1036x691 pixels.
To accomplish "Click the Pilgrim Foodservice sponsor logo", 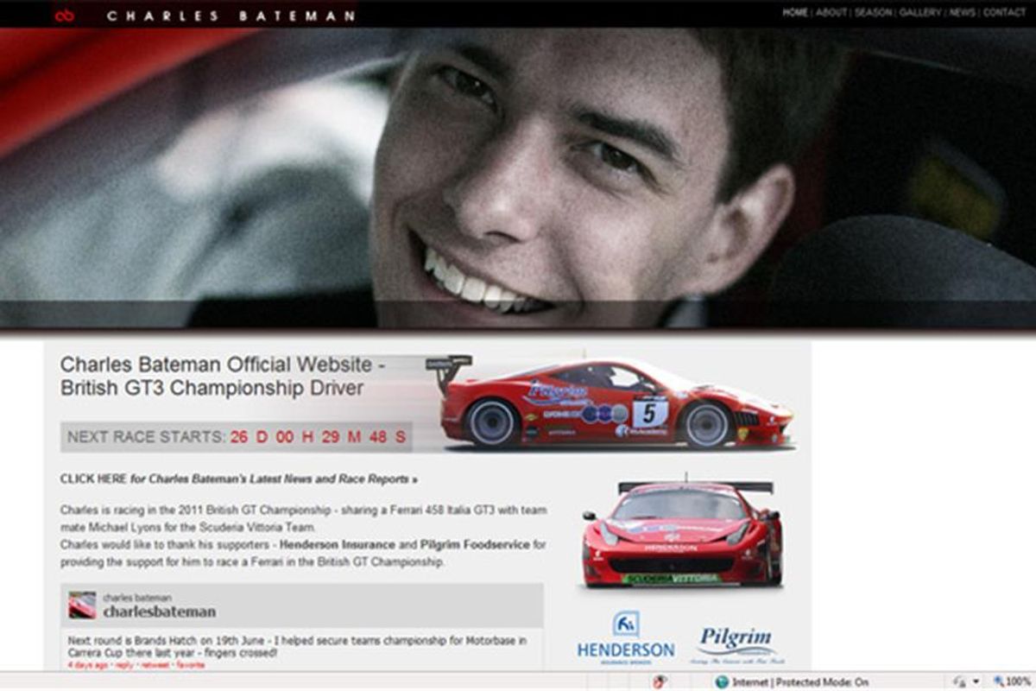I will (x=740, y=641).
